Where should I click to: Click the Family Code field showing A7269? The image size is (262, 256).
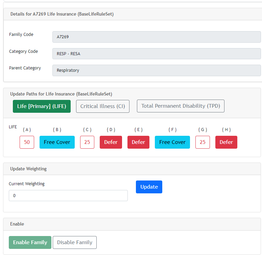pos(157,37)
